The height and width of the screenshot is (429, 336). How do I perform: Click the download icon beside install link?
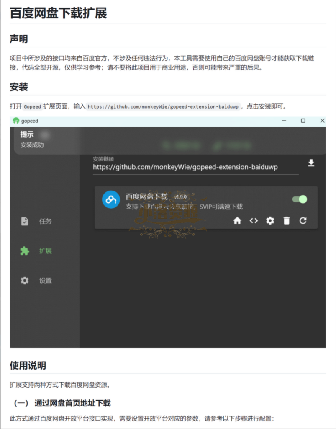[x=311, y=163]
